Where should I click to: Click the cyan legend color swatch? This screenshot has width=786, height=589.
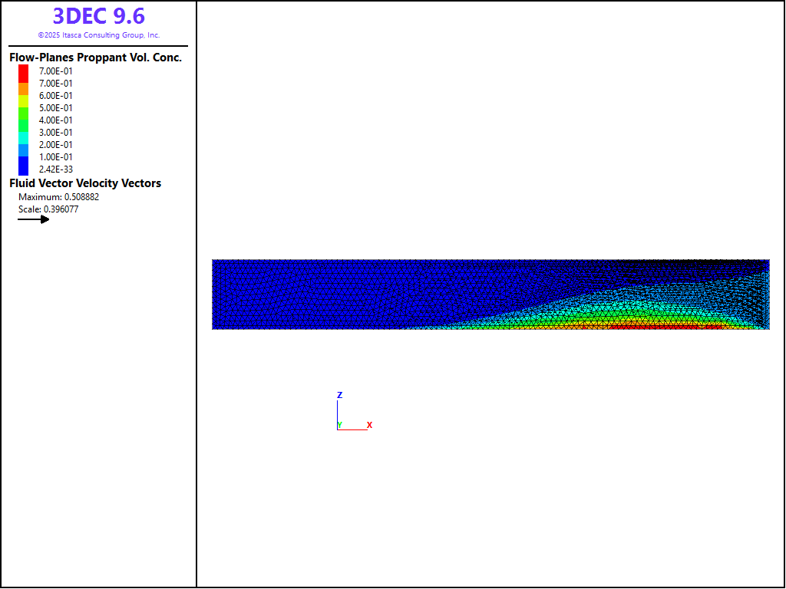[23, 136]
